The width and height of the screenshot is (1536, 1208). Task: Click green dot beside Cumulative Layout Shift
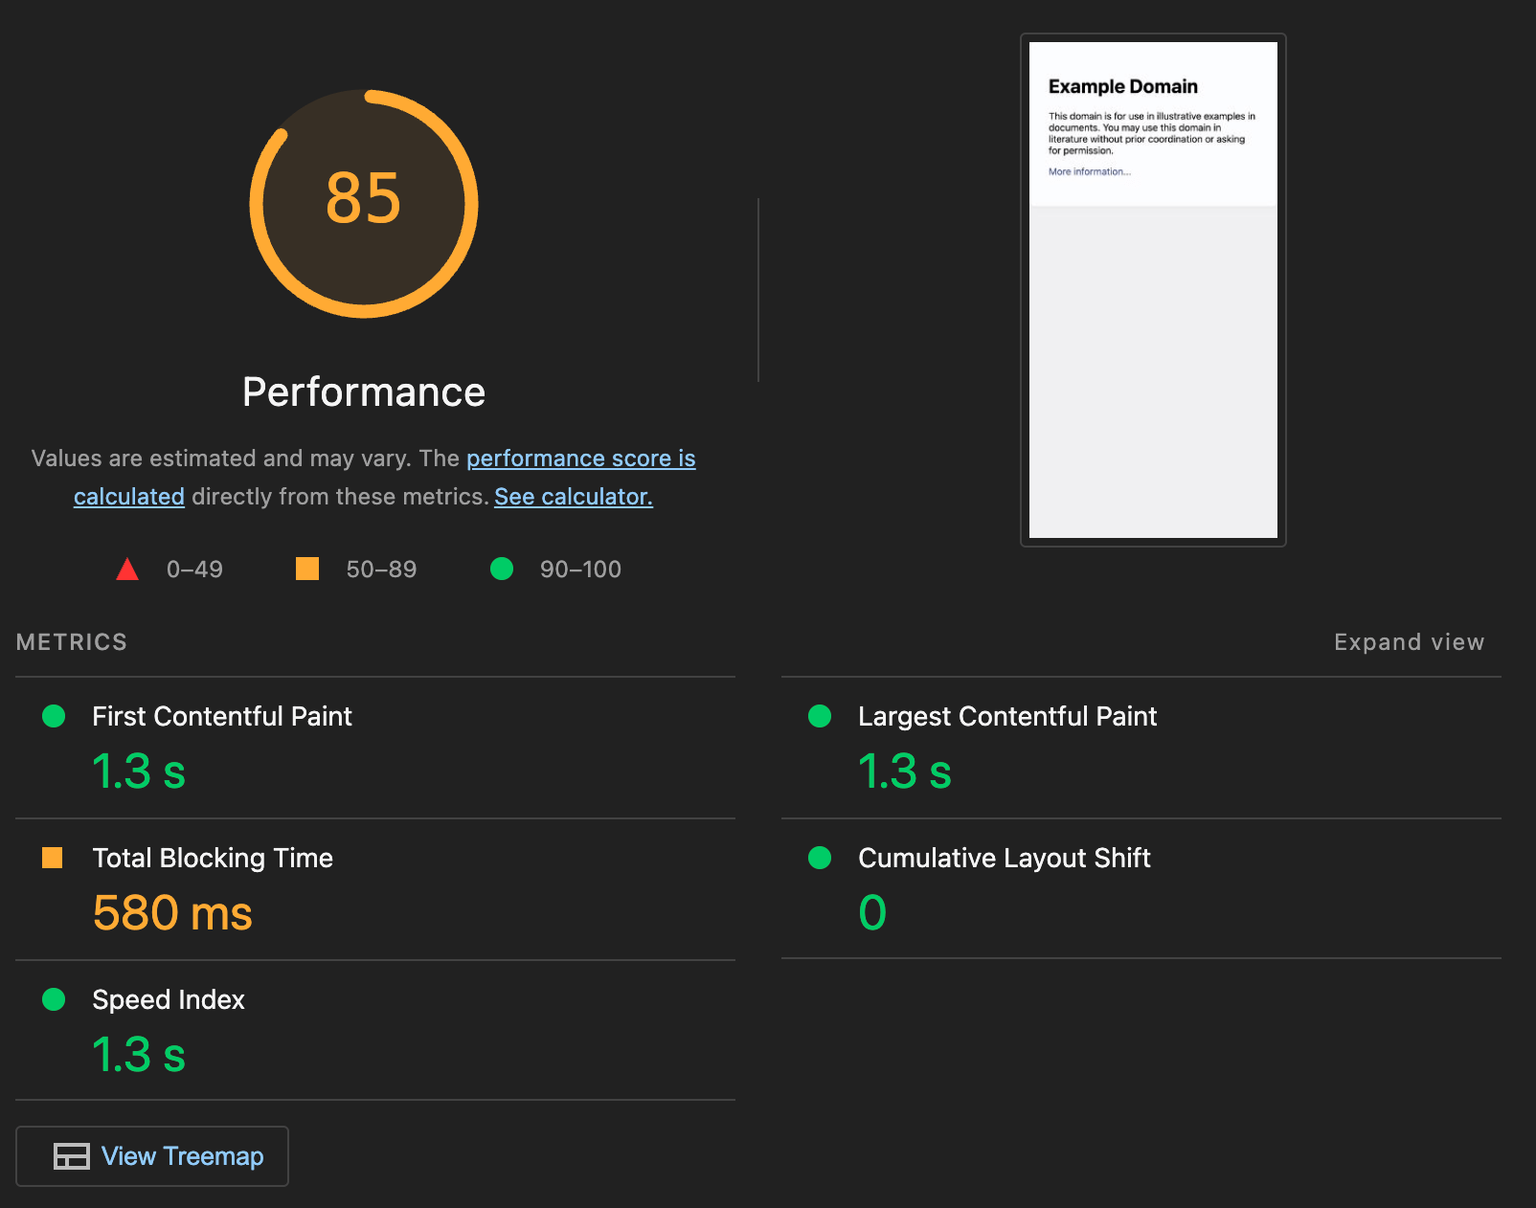tap(820, 858)
